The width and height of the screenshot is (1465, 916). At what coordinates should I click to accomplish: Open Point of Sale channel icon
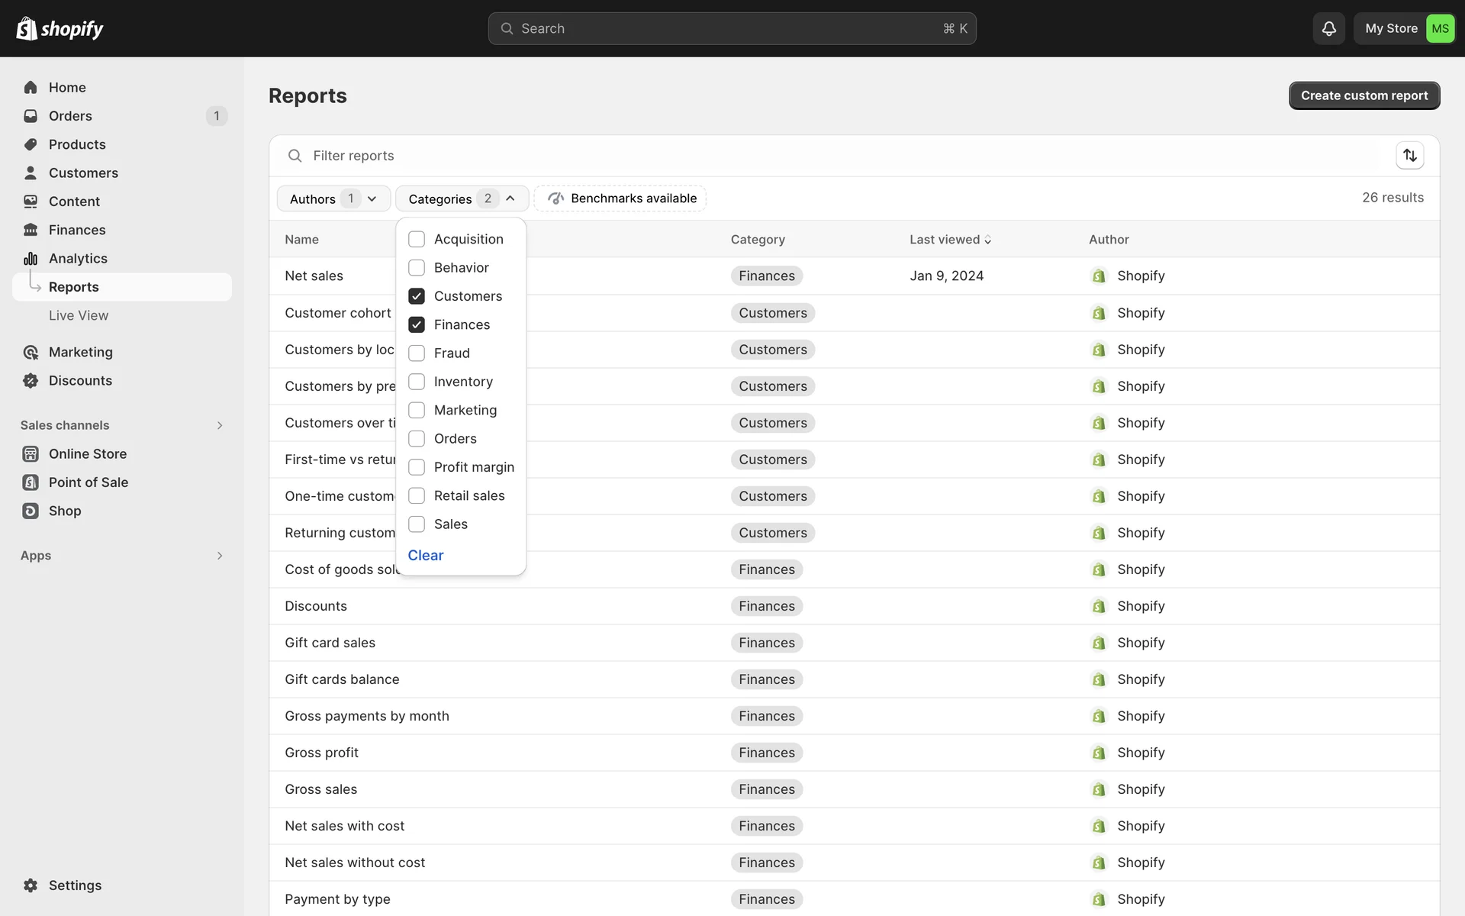(x=31, y=482)
